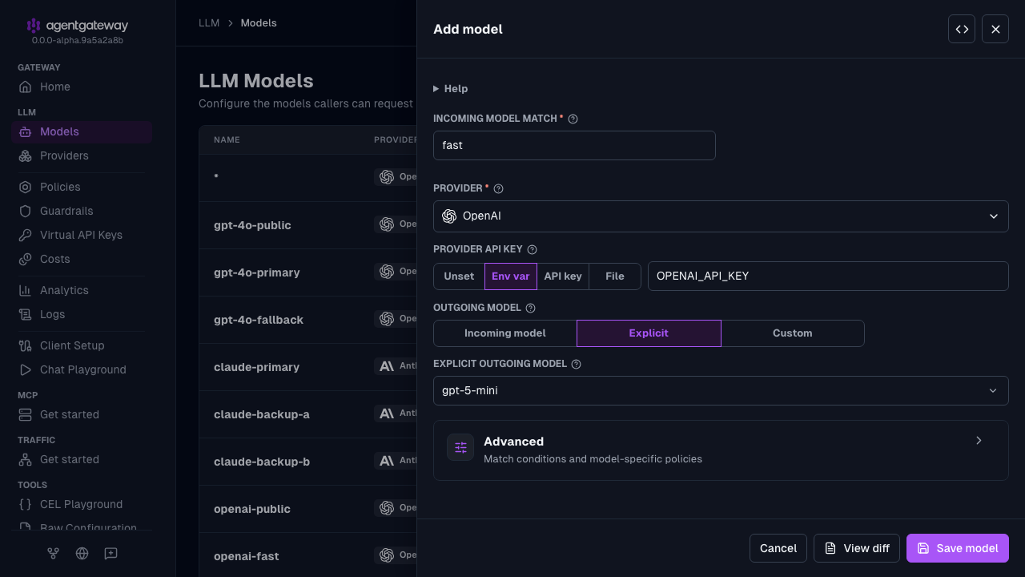This screenshot has height=577, width=1025.
Task: Click the Save model button
Action: coord(958,548)
